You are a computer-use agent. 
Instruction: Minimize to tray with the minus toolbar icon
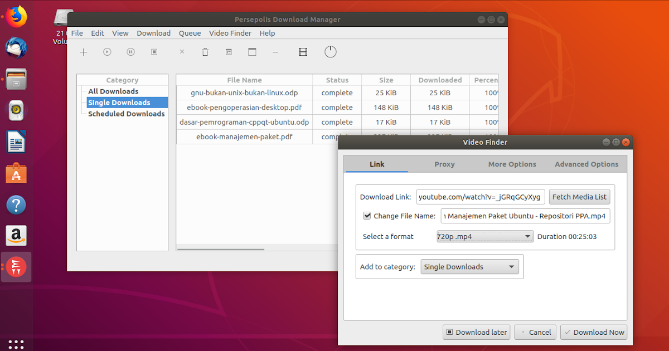pyautogui.click(x=275, y=51)
